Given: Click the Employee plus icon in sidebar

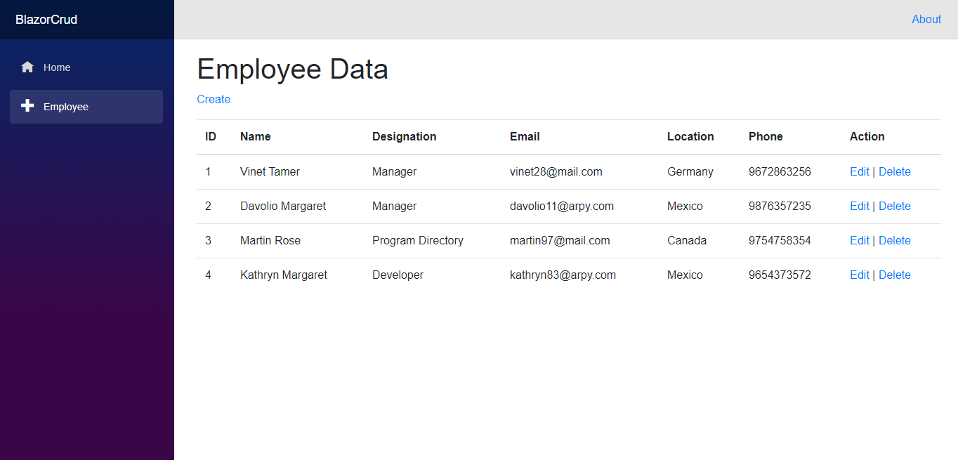Looking at the screenshot, I should tap(27, 106).
